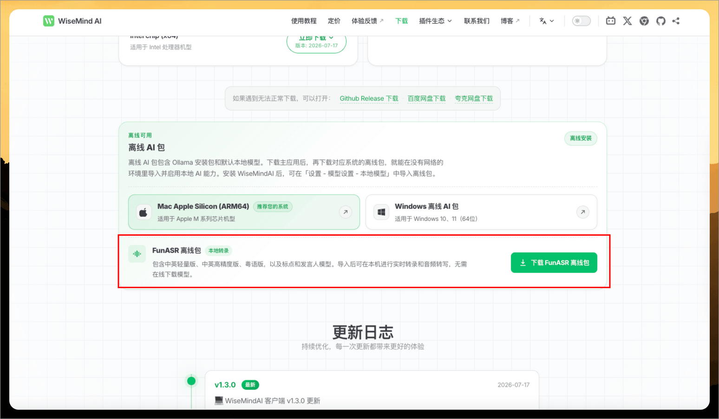The height and width of the screenshot is (419, 719).
Task: Click text 适用于 Windows 10、11 (64位)
Action: click(436, 219)
